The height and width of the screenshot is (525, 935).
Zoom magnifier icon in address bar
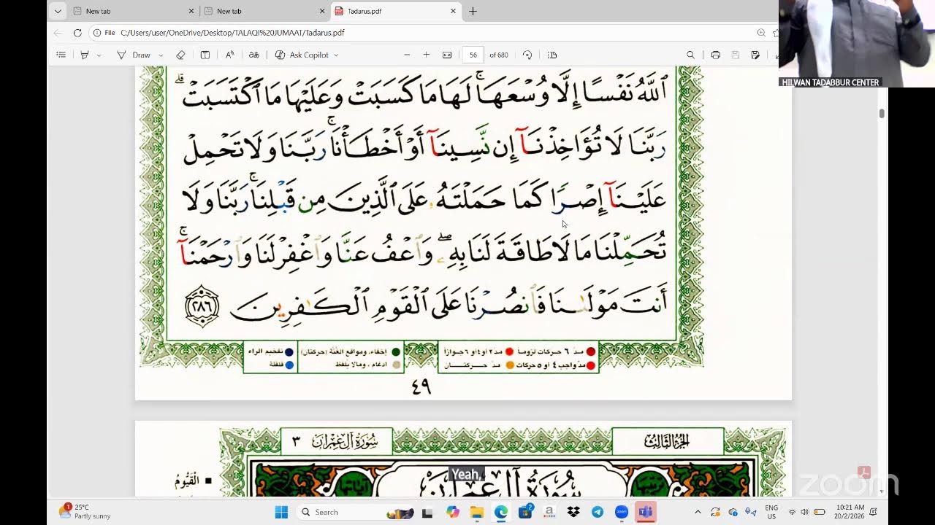pos(761,33)
